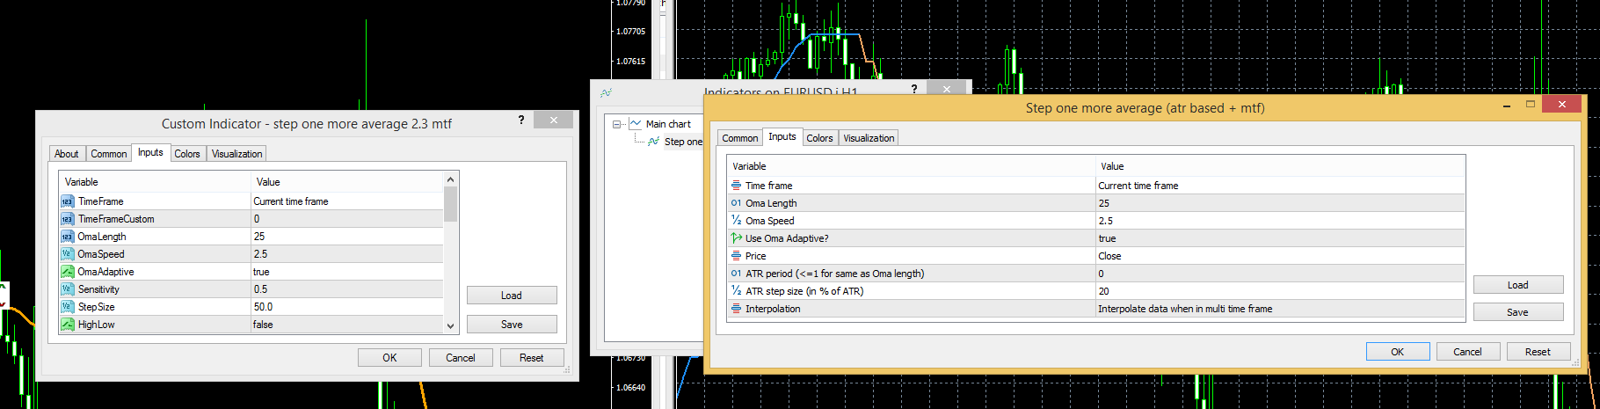
Task: Open Colors tab in Custom Indicator dialog
Action: 187,154
